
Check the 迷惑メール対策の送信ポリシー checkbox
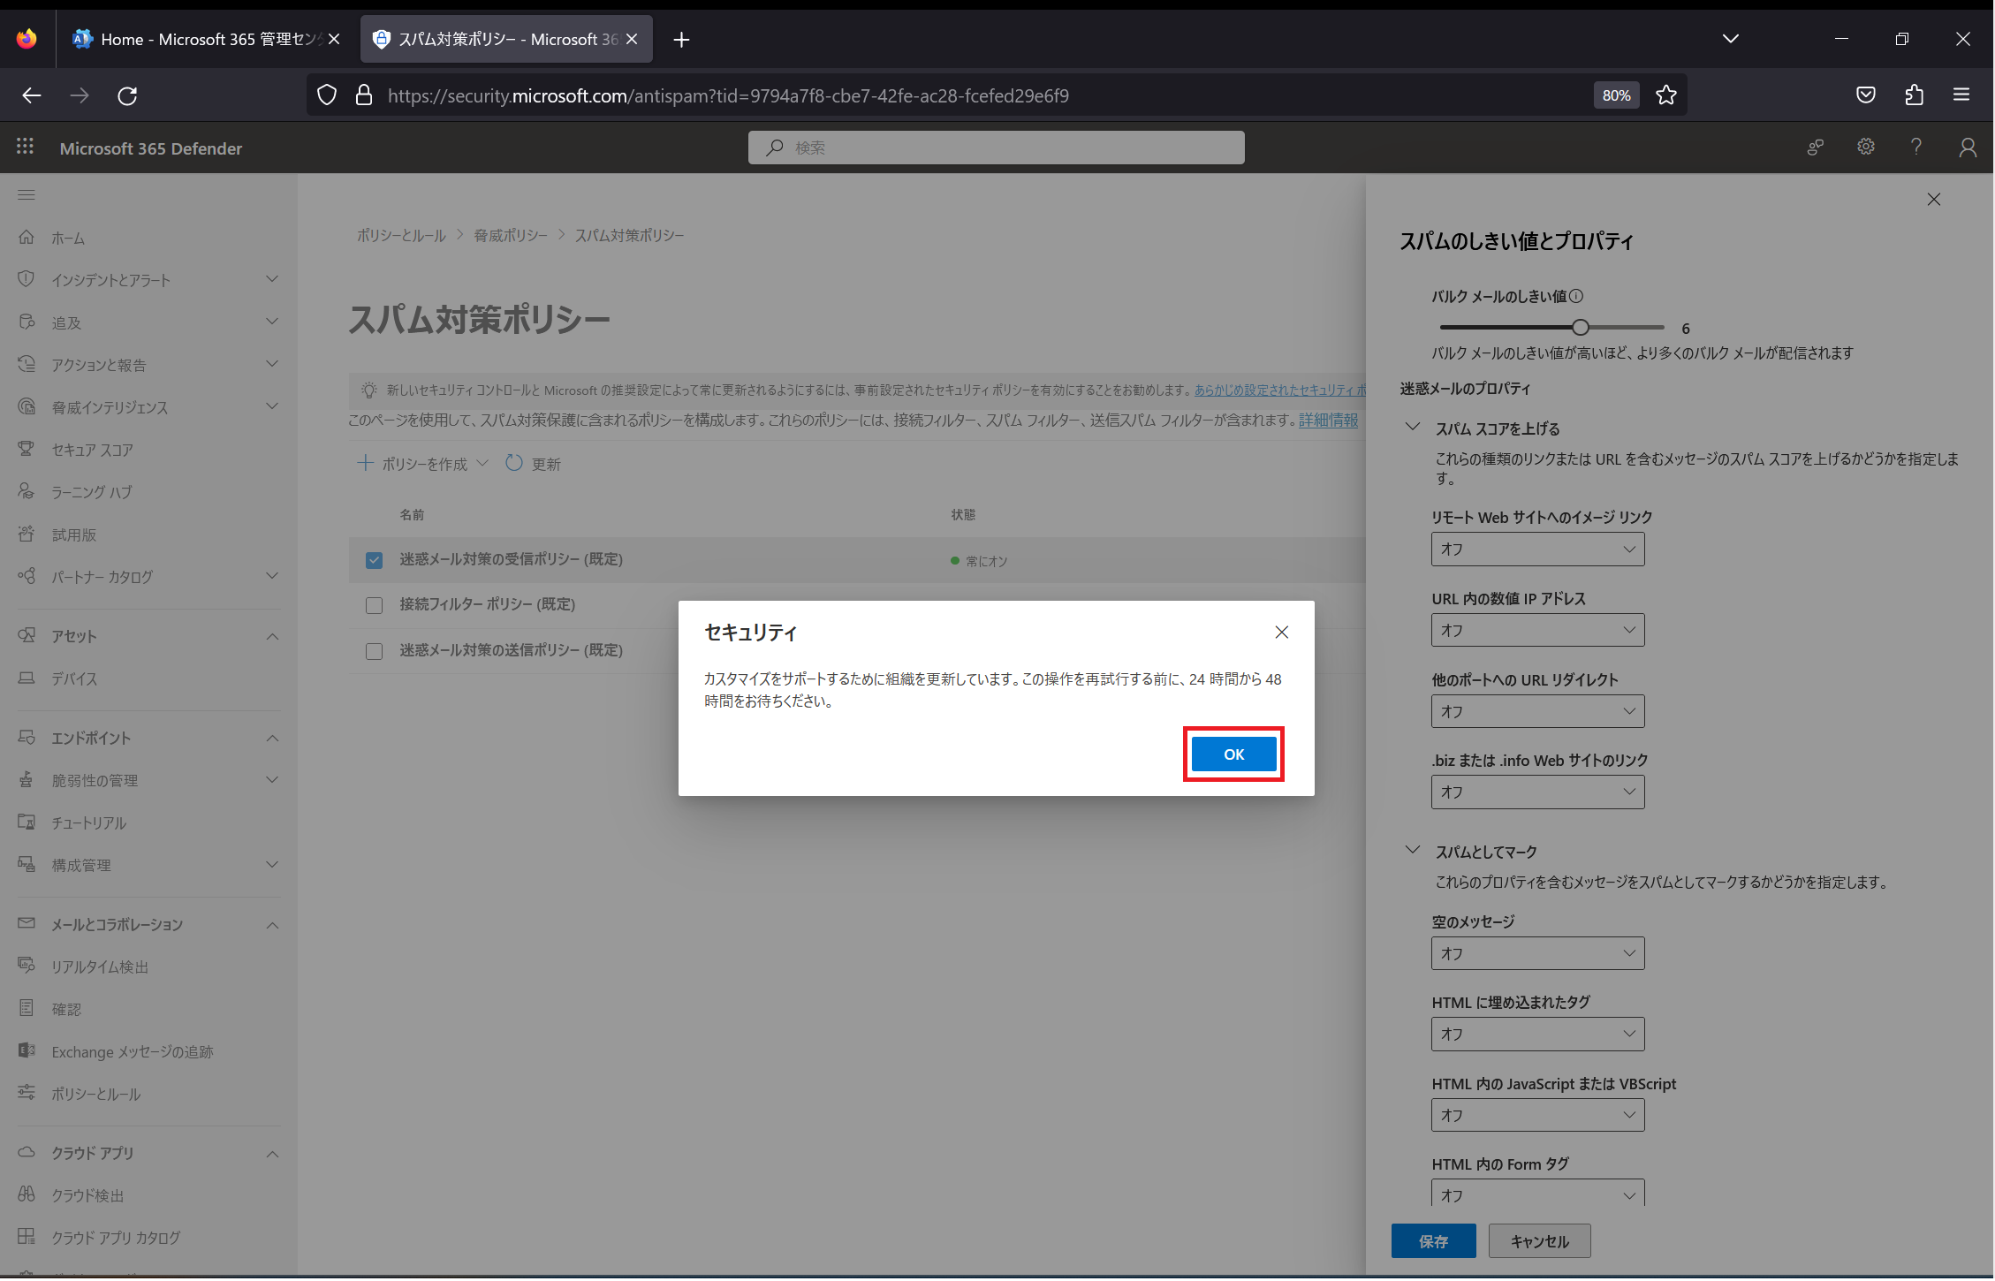pyautogui.click(x=374, y=651)
